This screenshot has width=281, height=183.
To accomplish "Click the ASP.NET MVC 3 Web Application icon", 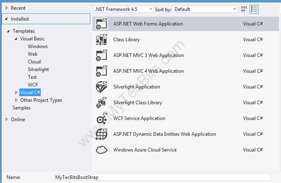I will (102, 55).
